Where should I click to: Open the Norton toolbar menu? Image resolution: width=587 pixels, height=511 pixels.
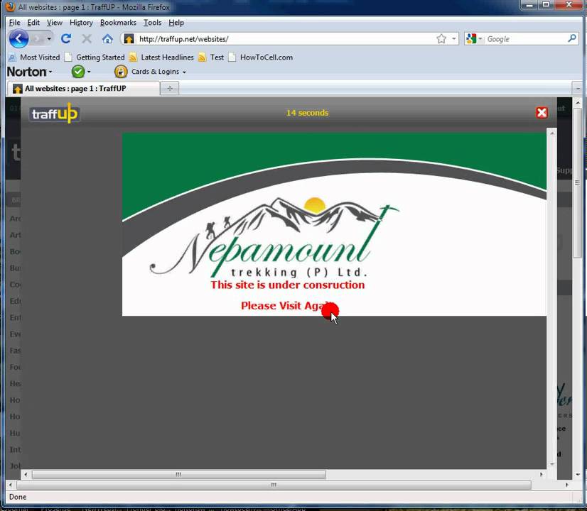[29, 72]
